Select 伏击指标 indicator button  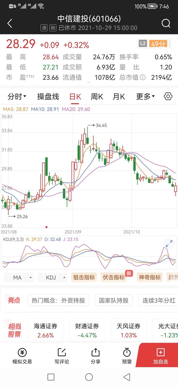(x=114, y=277)
